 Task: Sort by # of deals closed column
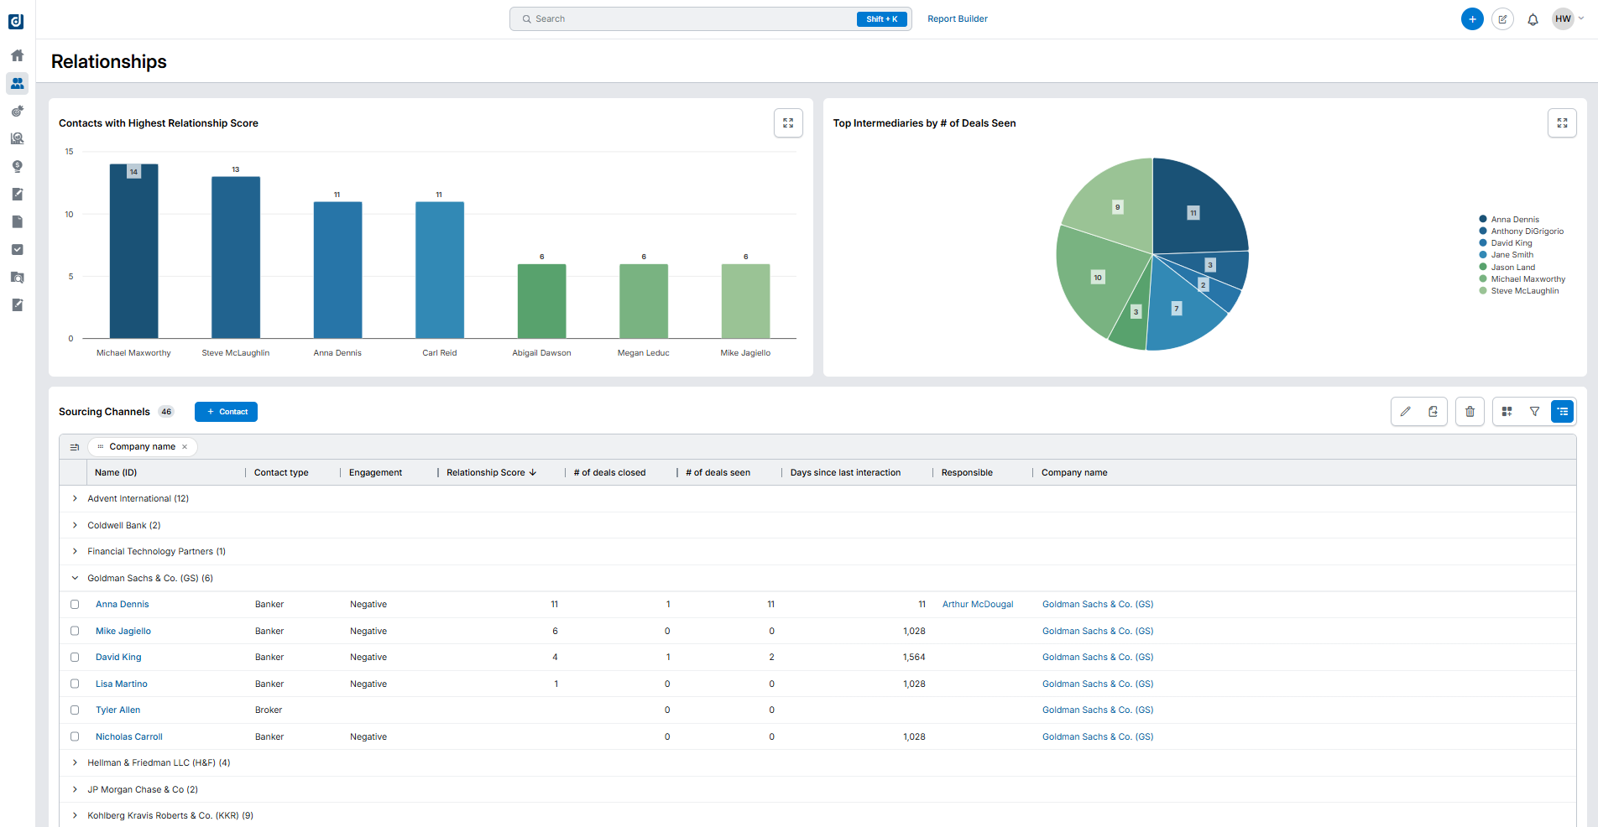tap(609, 473)
